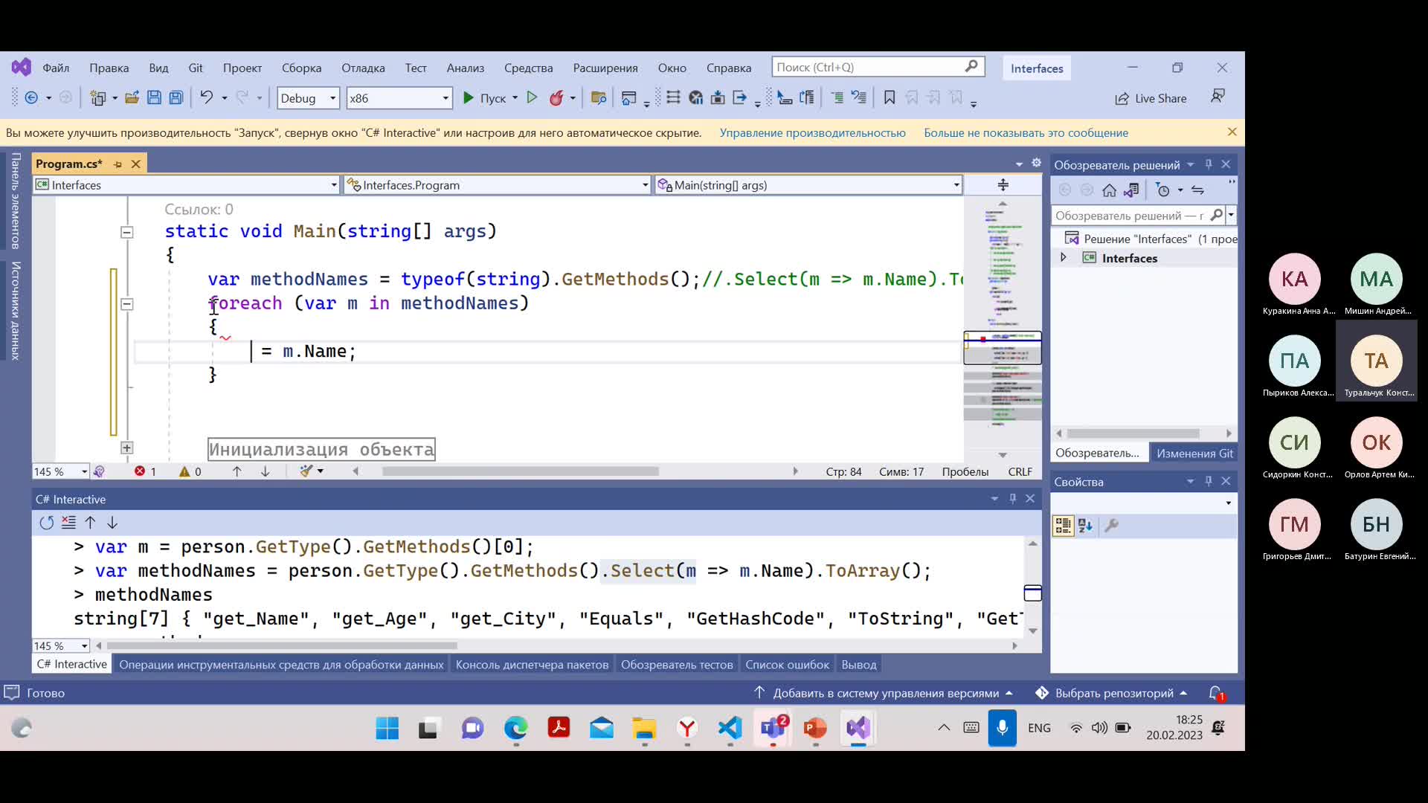The height and width of the screenshot is (803, 1428).
Task: Open the Сборка menu
Action: point(301,68)
